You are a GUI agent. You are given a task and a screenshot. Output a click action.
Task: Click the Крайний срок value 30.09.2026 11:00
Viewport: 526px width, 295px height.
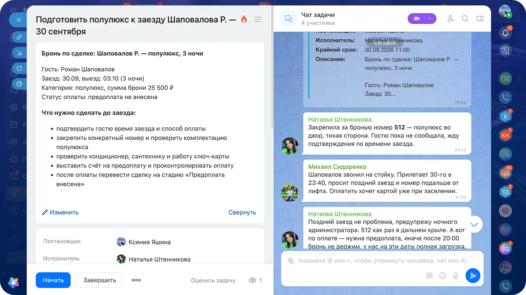click(387, 50)
